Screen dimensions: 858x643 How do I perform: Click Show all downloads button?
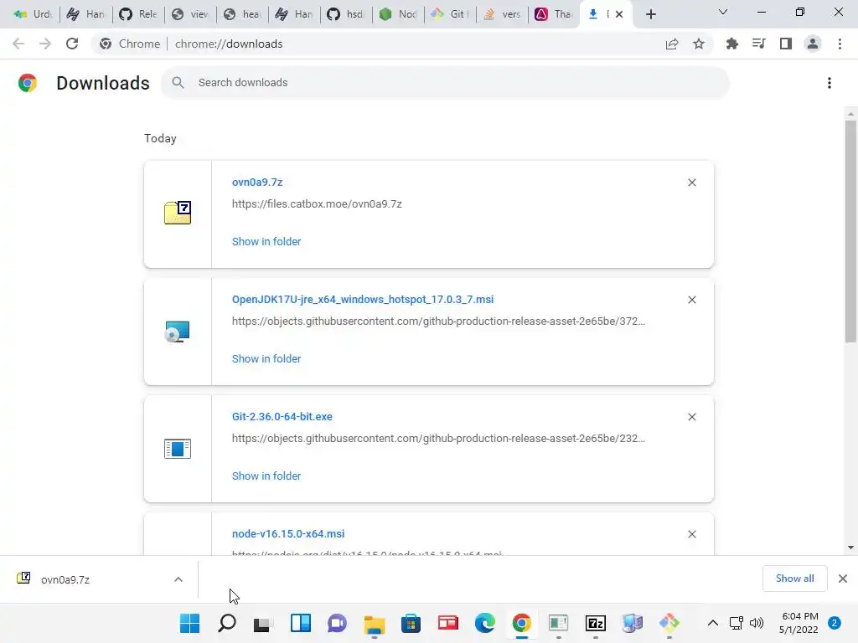click(794, 579)
